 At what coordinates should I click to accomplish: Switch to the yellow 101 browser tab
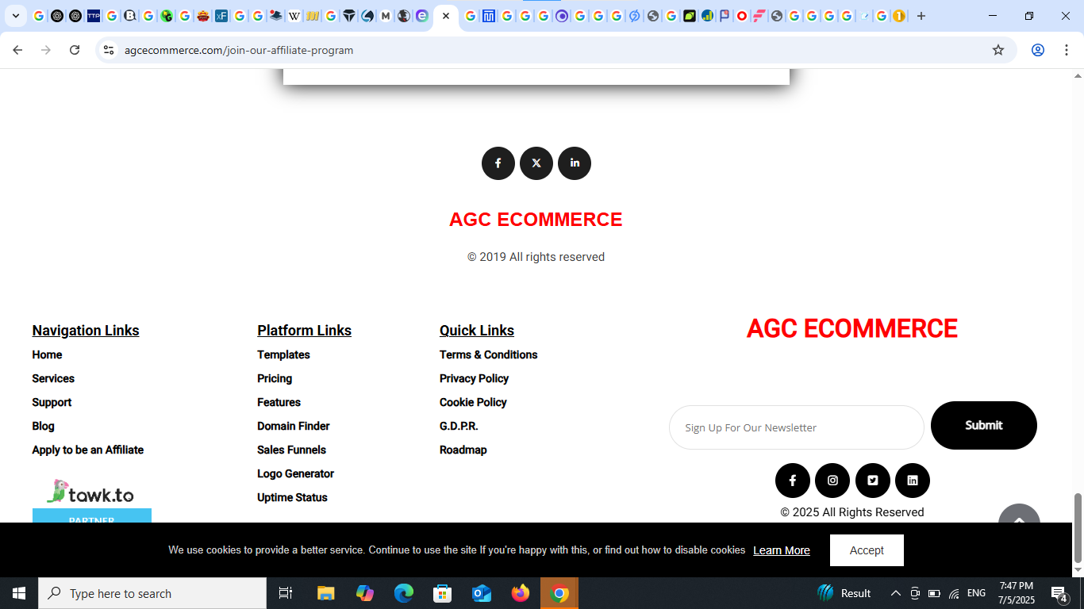point(313,16)
